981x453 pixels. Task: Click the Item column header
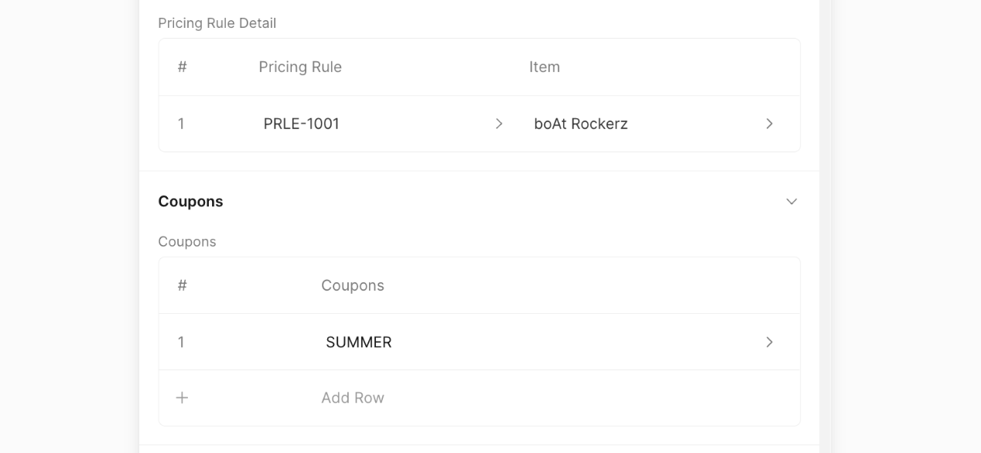pos(545,67)
